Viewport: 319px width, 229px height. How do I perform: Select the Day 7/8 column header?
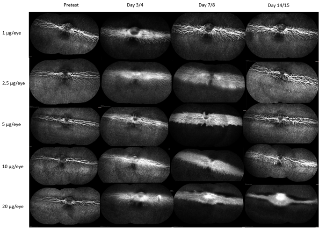[x=208, y=6]
